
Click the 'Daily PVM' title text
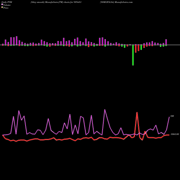click(7, 2)
